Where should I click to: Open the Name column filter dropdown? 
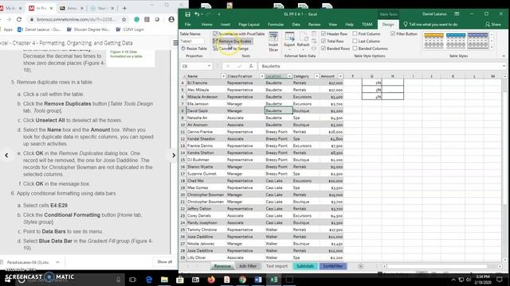pyautogui.click(x=223, y=76)
